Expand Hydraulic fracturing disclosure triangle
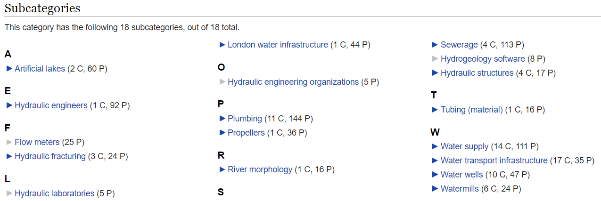601x201 pixels. 9,156
